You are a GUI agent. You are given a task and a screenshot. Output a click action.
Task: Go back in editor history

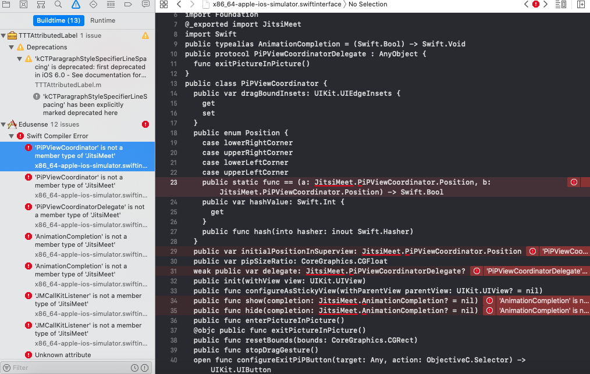click(x=179, y=4)
